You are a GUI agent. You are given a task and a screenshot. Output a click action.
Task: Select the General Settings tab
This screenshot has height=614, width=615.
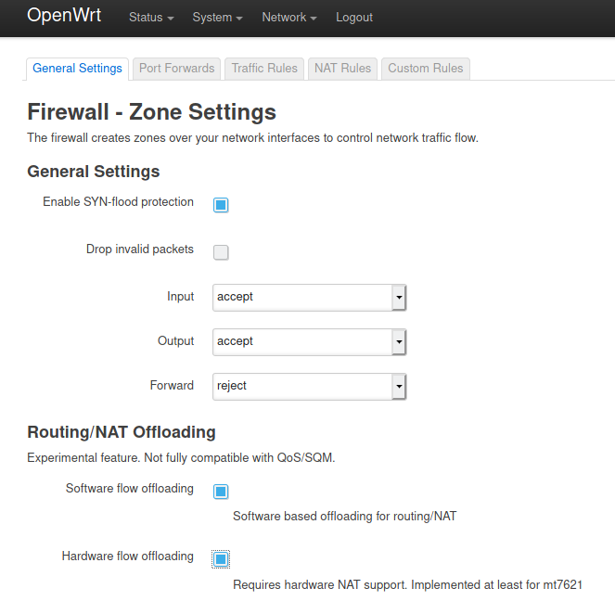[x=77, y=69]
